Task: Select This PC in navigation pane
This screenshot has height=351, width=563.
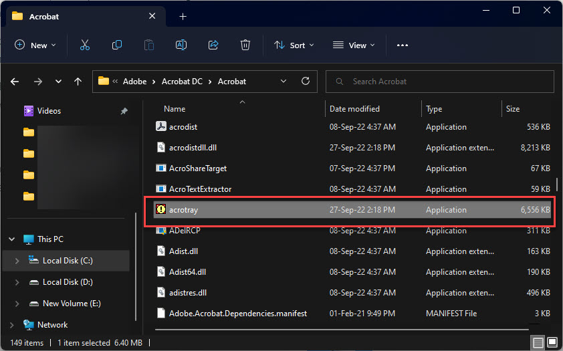Action: pyautogui.click(x=50, y=239)
